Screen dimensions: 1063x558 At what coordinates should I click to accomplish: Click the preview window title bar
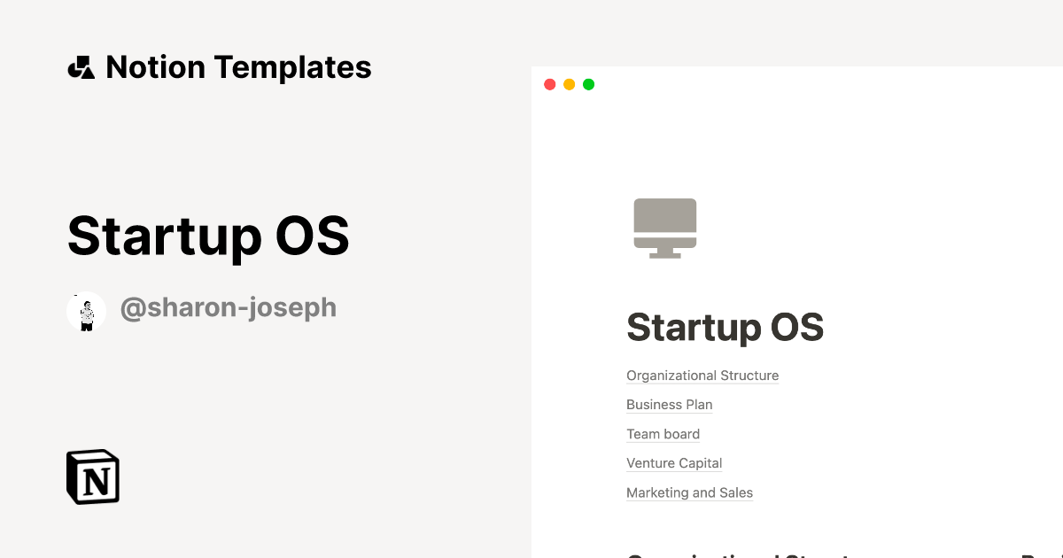797,84
